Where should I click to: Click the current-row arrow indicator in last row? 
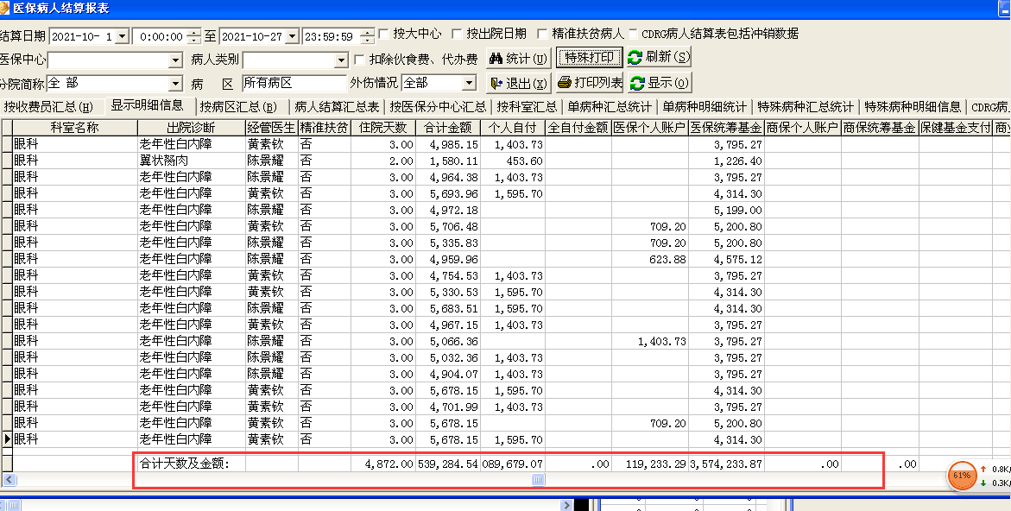tap(6, 438)
